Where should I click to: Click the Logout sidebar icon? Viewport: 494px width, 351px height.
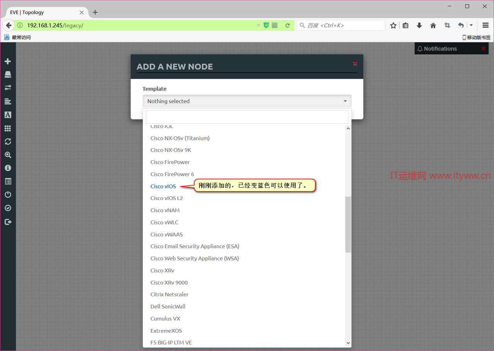8,222
